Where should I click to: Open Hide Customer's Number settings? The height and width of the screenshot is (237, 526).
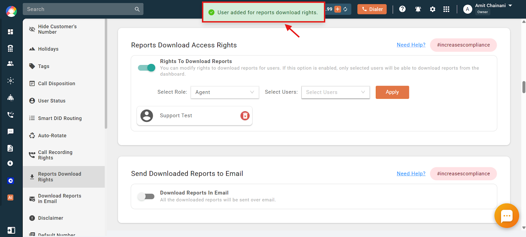pos(64,29)
